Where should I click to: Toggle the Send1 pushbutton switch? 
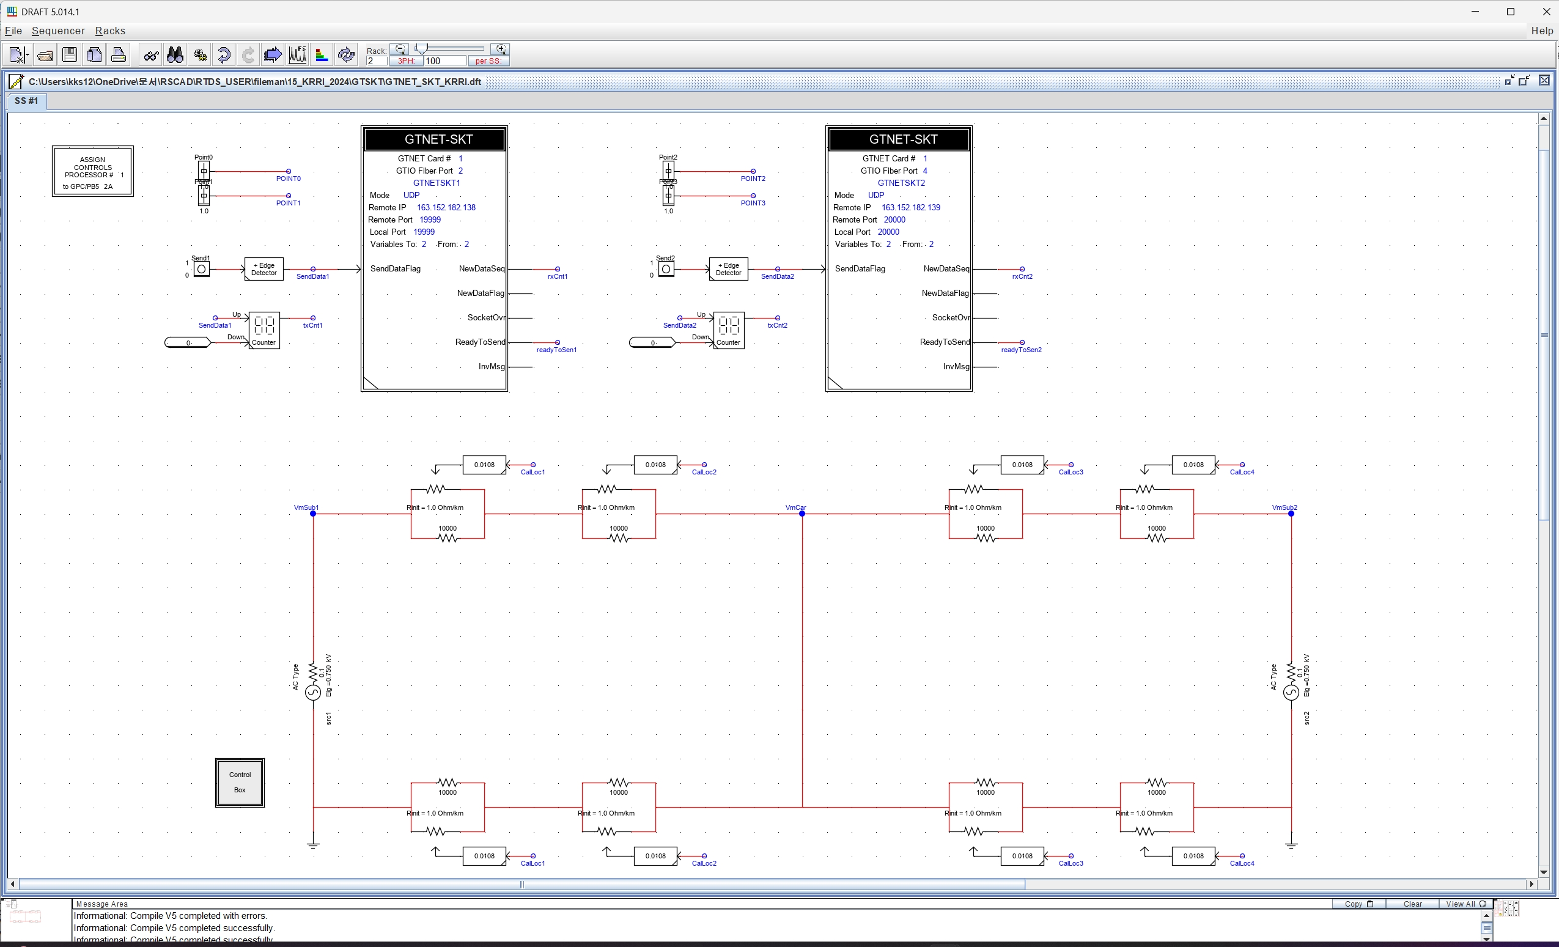(201, 269)
